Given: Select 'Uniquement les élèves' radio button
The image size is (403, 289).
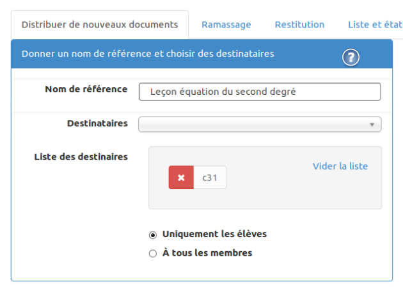Looking at the screenshot, I should pos(153,235).
